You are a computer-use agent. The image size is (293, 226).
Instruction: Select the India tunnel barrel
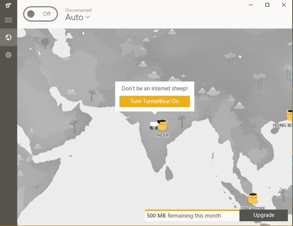(x=162, y=125)
